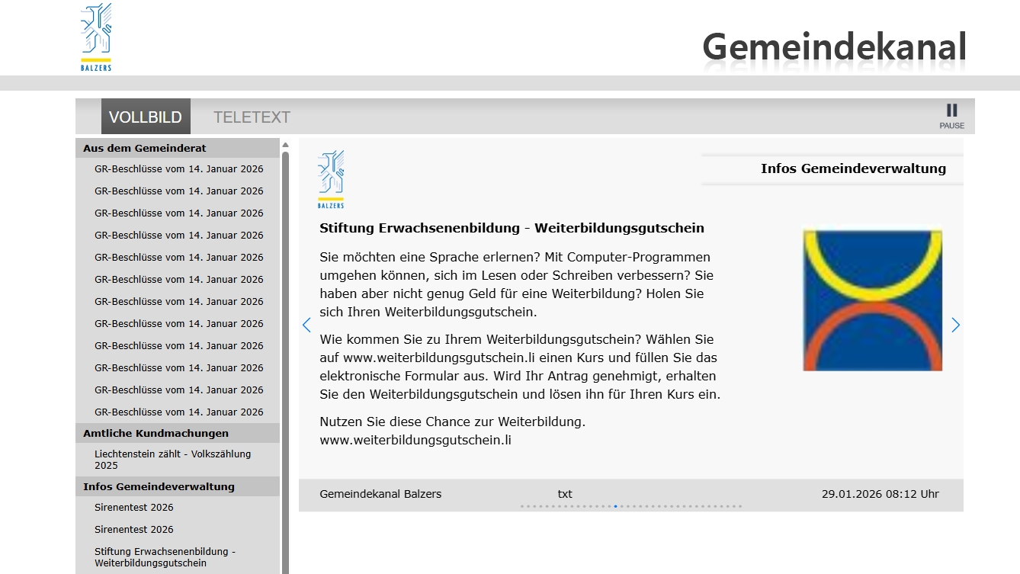1020x574 pixels.
Task: Select the first 'GR-Beschlüsse vom 14. Januar 2026' entry
Action: (x=178, y=169)
